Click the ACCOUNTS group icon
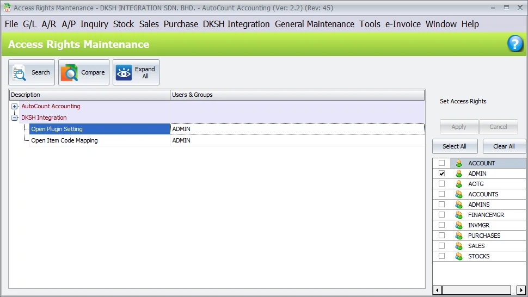The image size is (528, 297). pos(459,194)
